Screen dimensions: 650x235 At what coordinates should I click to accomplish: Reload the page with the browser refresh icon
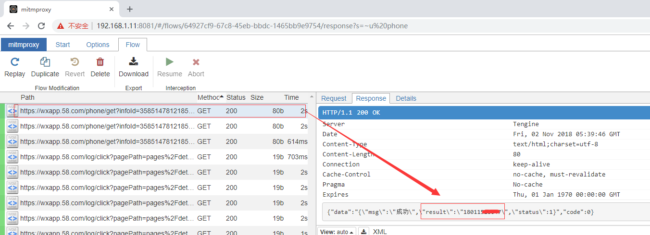tap(42, 26)
